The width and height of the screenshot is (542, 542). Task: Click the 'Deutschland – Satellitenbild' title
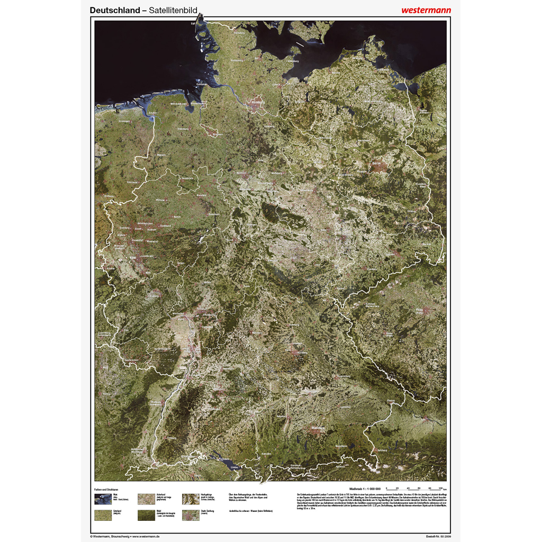(x=146, y=10)
